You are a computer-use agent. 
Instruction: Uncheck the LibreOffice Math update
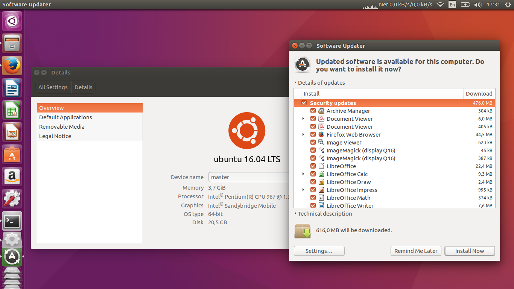313,198
